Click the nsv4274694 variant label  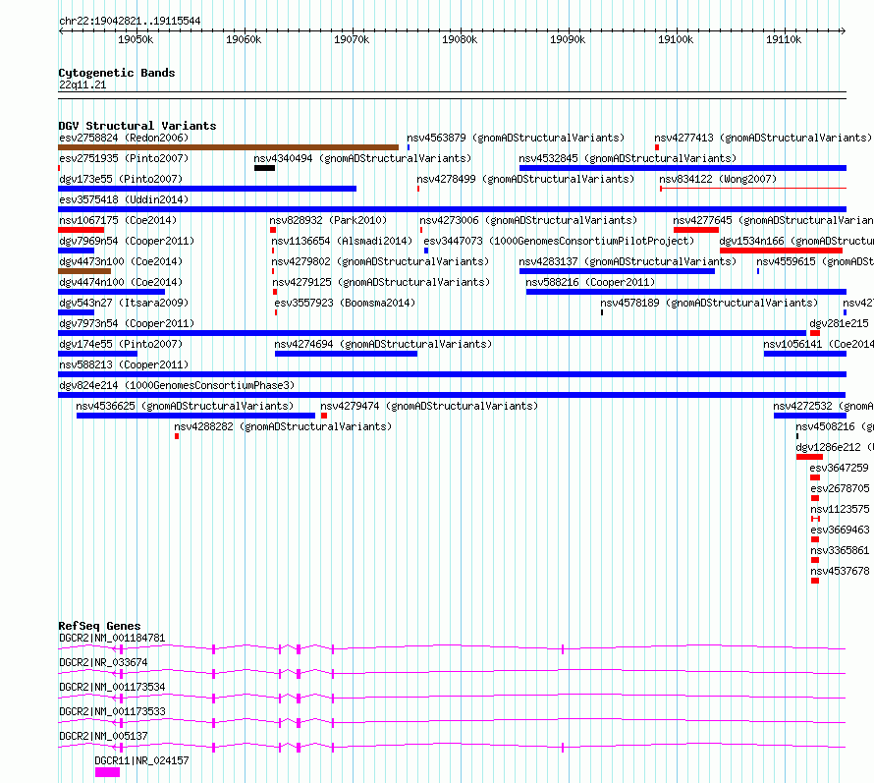[384, 344]
